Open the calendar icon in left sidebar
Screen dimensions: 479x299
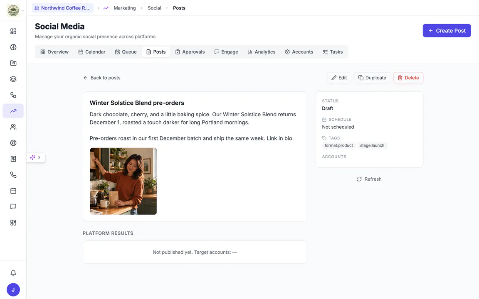(13, 191)
